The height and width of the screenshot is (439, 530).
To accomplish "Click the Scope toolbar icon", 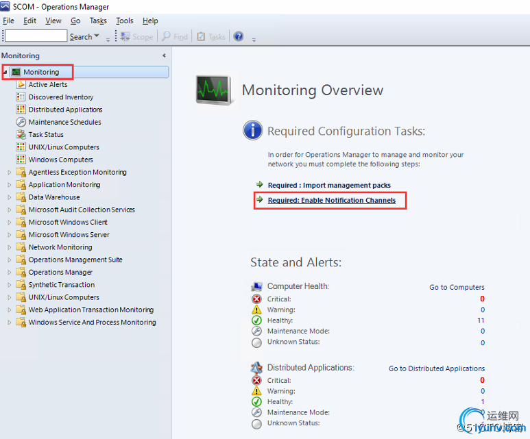I will (125, 36).
